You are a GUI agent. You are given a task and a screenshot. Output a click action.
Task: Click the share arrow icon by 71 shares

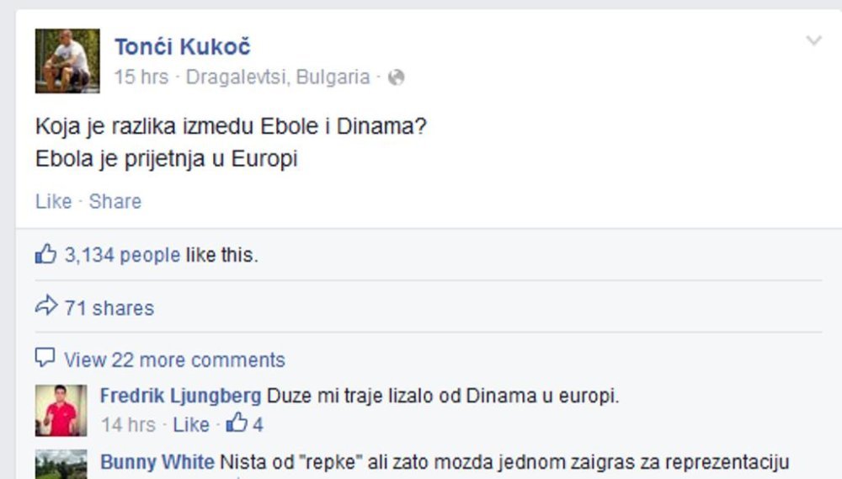(x=46, y=306)
